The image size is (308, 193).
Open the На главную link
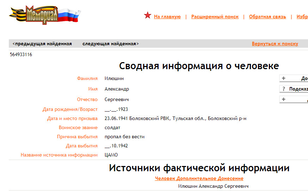point(167,17)
